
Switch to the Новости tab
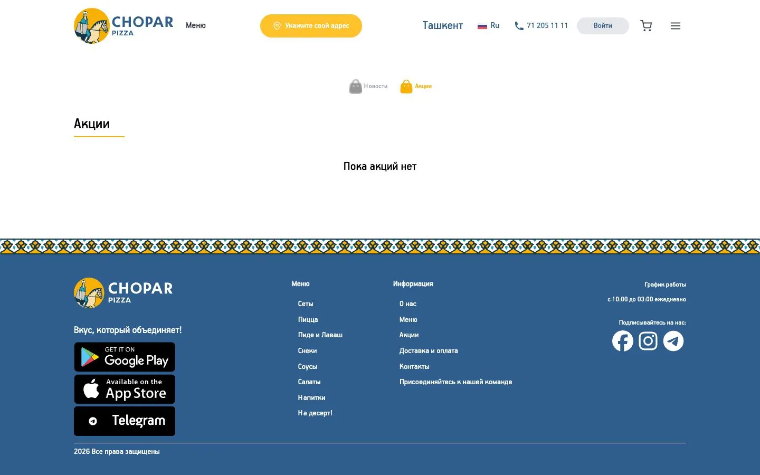pyautogui.click(x=368, y=86)
